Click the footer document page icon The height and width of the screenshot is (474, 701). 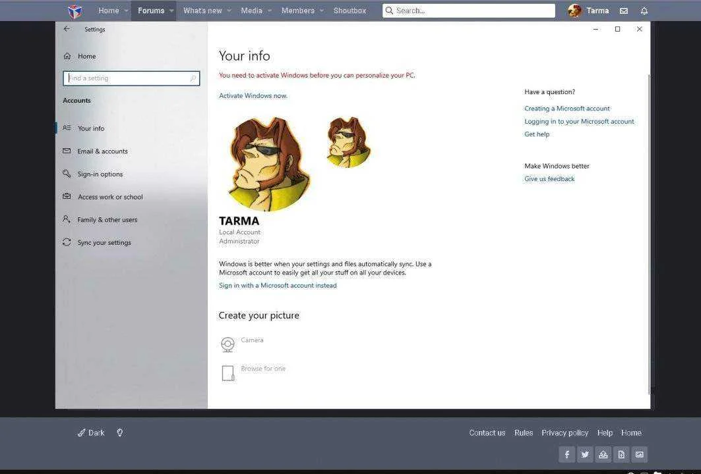[621, 454]
